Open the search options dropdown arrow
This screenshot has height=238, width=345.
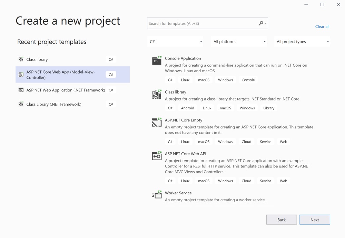point(266,23)
